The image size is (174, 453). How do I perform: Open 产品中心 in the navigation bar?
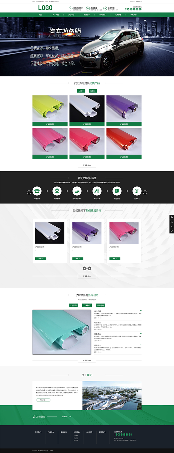pos(71,15)
